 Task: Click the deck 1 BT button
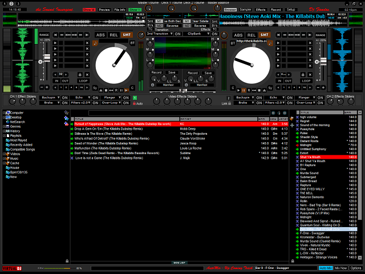(x=132, y=43)
